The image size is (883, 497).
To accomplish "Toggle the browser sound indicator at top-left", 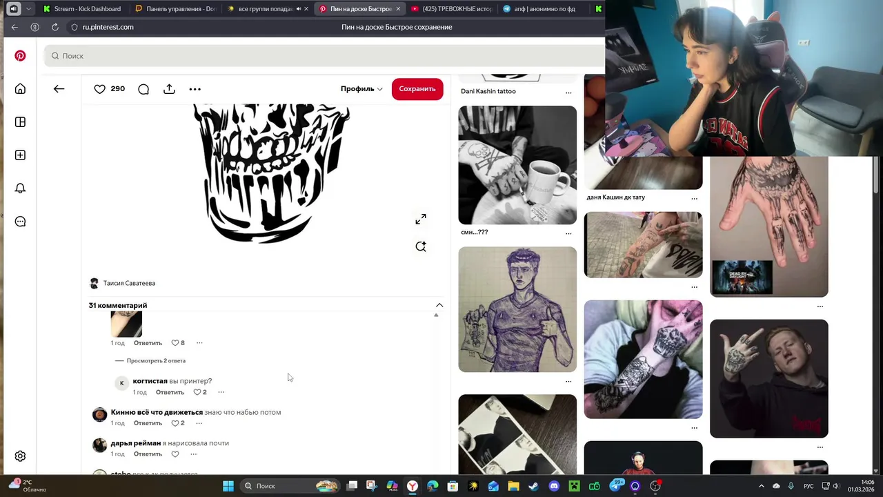I will coord(13,9).
